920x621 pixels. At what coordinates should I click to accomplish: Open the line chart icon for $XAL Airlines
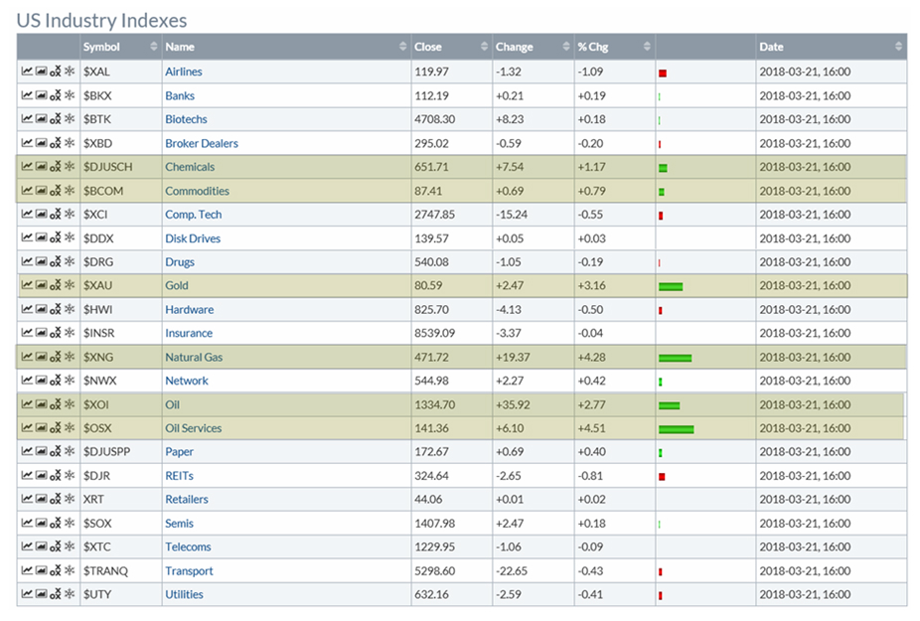tap(27, 72)
